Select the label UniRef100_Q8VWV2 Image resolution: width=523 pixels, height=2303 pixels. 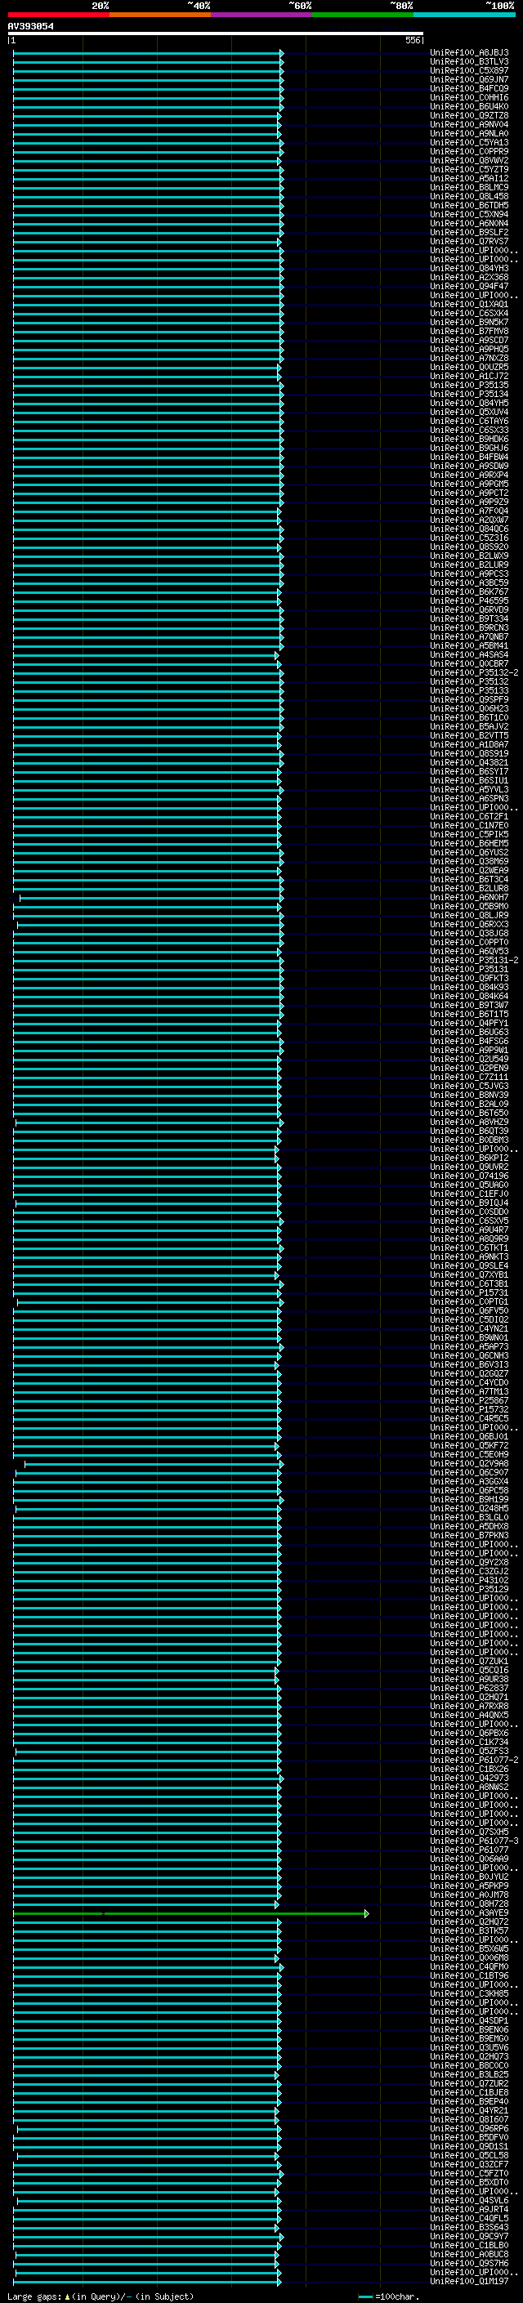(469, 160)
